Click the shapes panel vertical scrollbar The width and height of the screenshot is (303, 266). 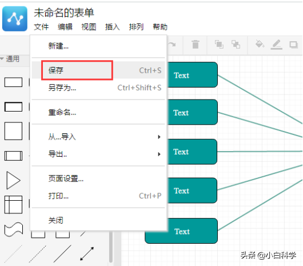(x=111, y=247)
